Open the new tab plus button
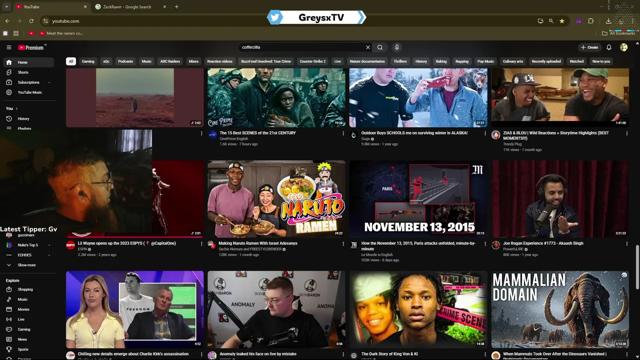The width and height of the screenshot is (640, 360). coord(176,7)
